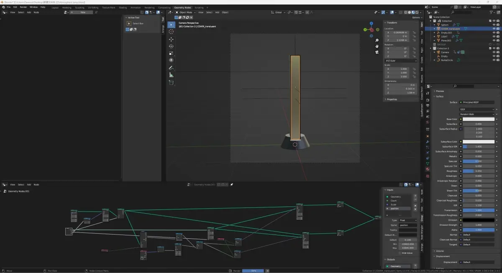Click the Emission black color swatch
The width and height of the screenshot is (502, 273).
[478, 220]
